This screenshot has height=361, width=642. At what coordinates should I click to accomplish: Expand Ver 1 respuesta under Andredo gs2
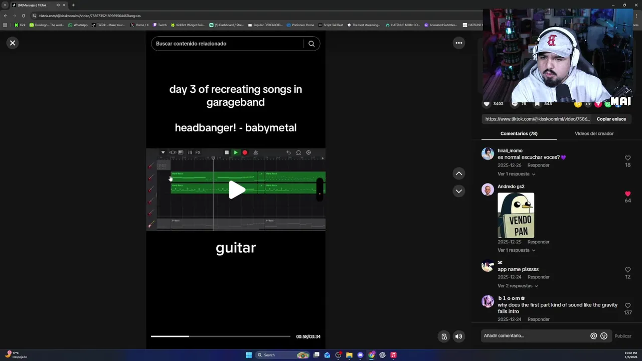[x=516, y=250]
